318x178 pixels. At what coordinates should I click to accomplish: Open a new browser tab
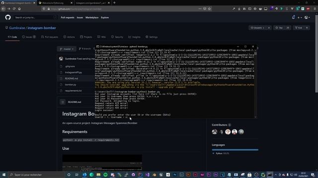[114, 3]
